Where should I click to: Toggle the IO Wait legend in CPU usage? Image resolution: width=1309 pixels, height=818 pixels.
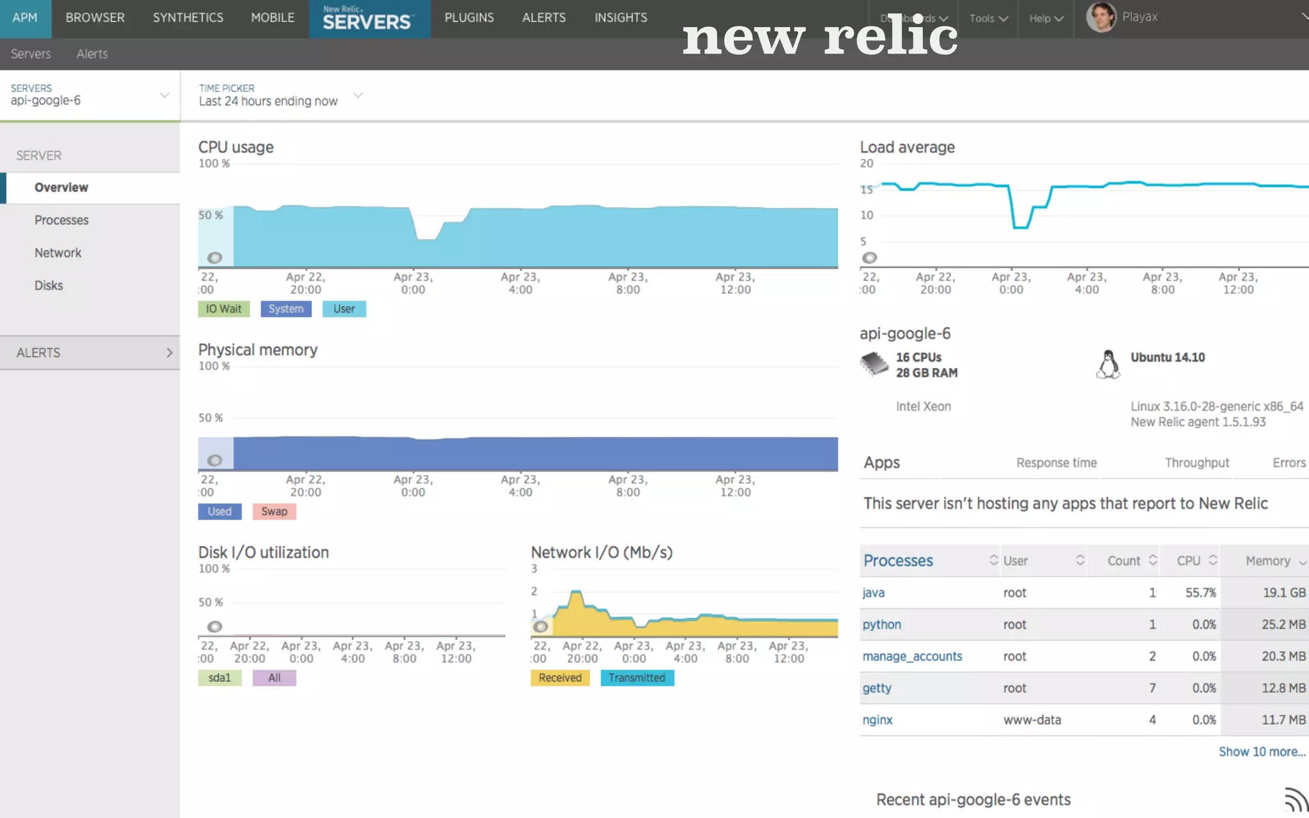[224, 309]
